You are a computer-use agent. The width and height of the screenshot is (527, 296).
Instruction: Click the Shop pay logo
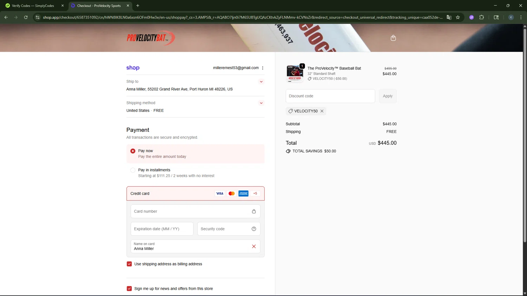[133, 68]
